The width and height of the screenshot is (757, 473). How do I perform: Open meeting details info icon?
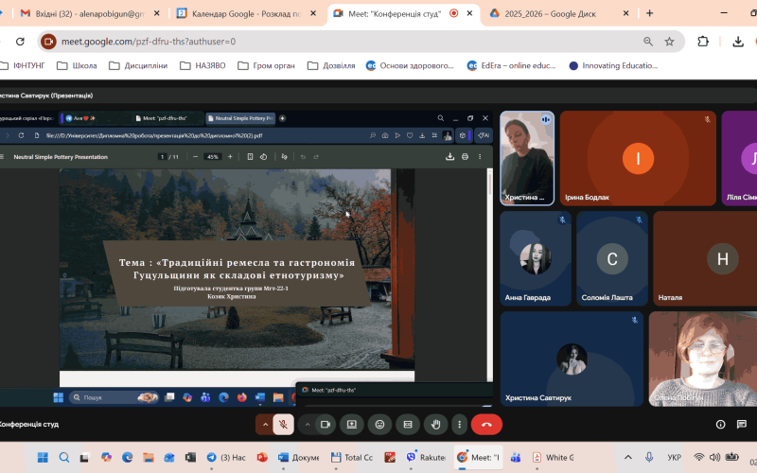click(x=720, y=425)
